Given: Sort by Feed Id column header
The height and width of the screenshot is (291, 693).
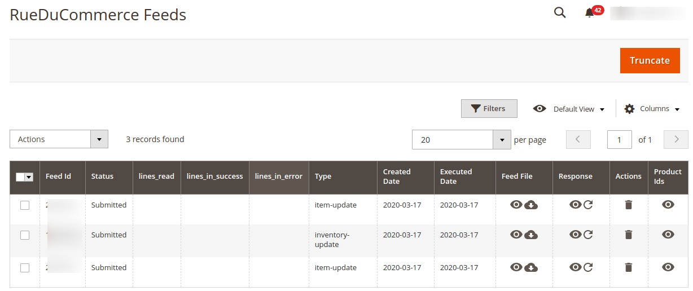Looking at the screenshot, I should point(58,176).
